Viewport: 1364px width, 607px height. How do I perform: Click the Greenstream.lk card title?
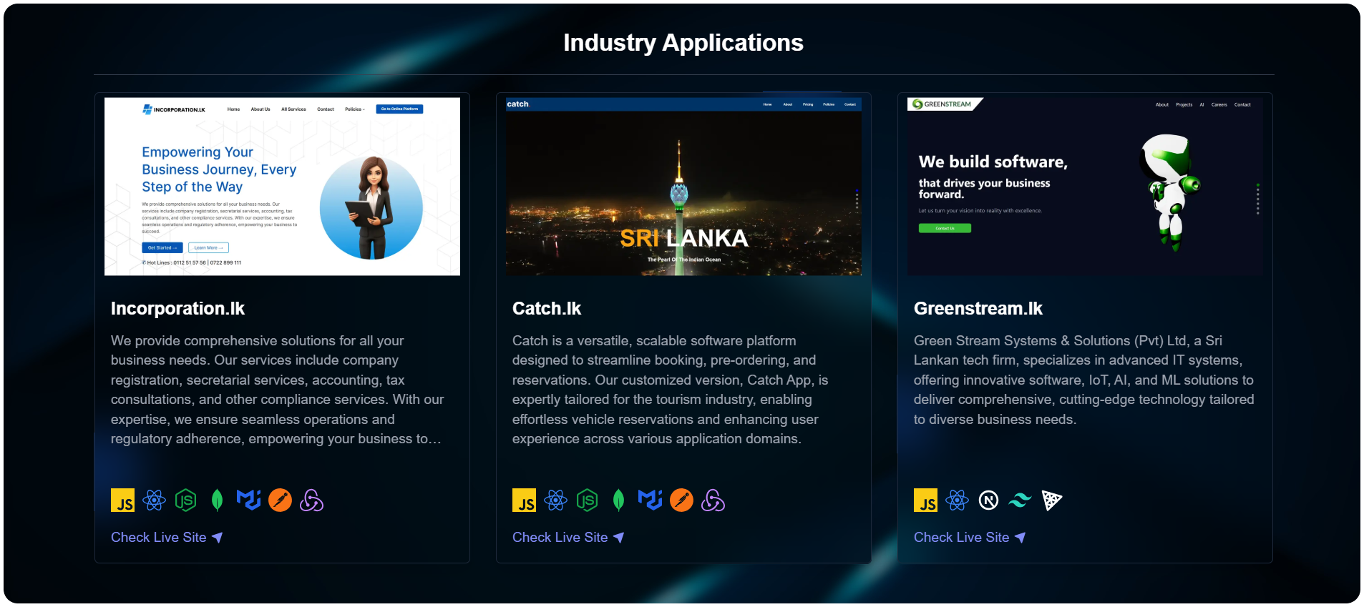coord(978,308)
